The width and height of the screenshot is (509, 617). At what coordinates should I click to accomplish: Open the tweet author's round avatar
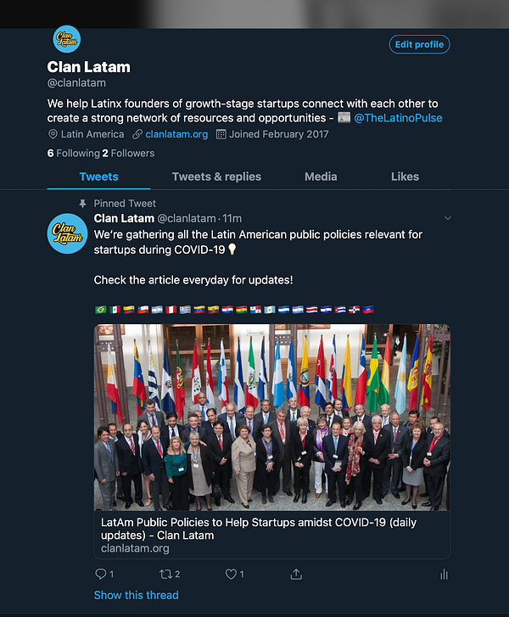(67, 233)
